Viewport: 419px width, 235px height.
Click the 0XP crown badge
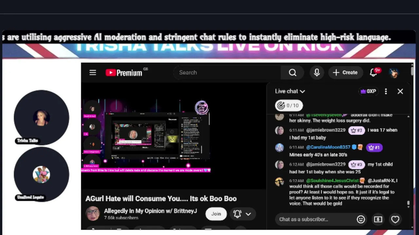pyautogui.click(x=368, y=91)
